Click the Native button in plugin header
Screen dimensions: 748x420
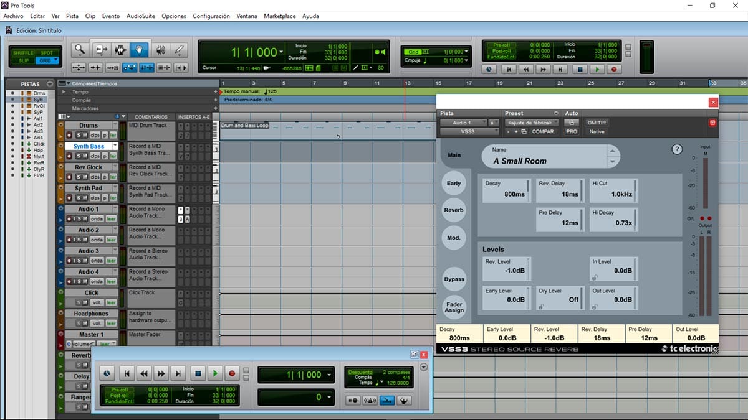(597, 131)
